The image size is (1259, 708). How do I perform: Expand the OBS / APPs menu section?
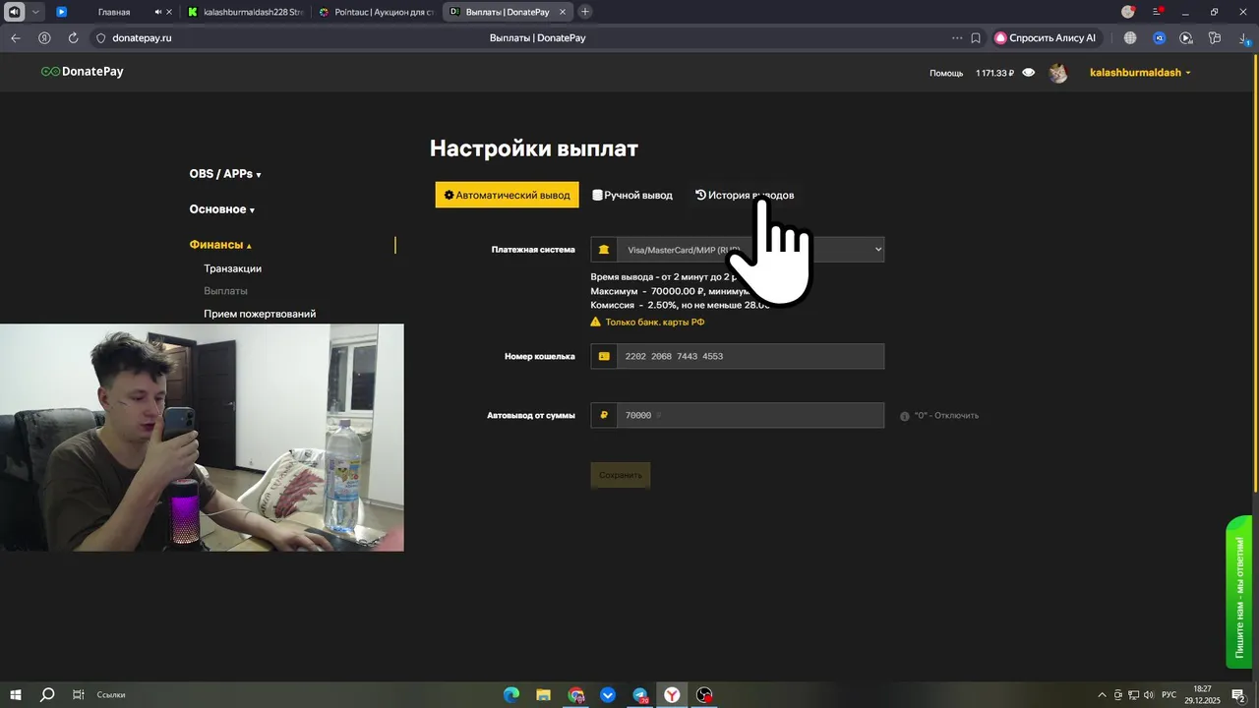click(x=225, y=174)
